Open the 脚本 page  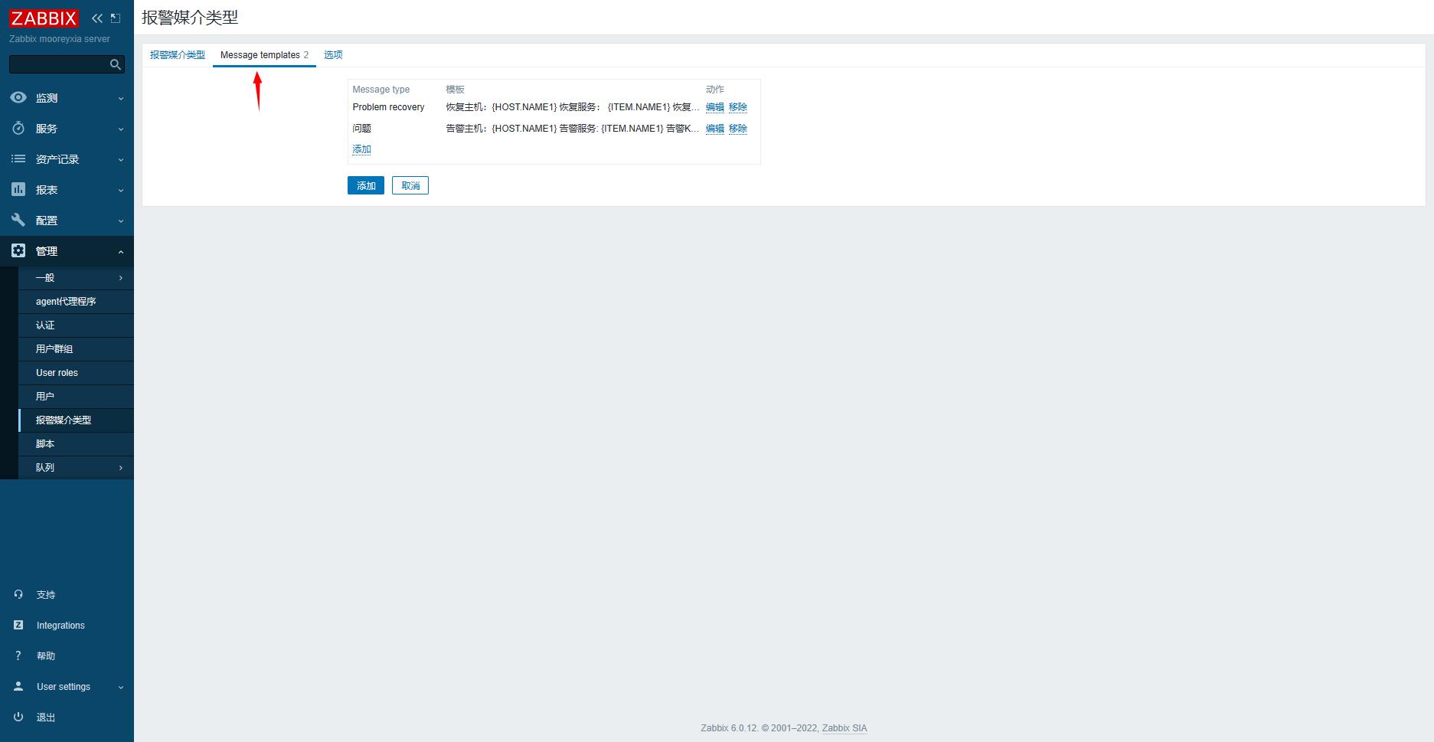[x=76, y=444]
